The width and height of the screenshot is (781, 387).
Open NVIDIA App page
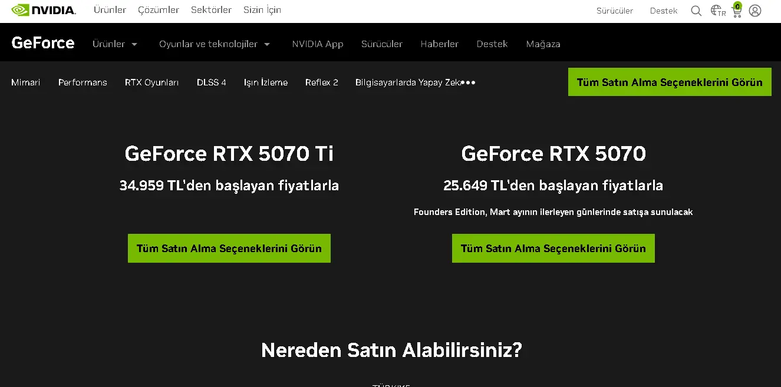point(318,44)
